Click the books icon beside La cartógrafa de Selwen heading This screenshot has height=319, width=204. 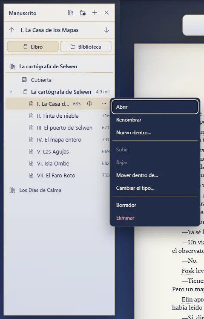pos(12,67)
